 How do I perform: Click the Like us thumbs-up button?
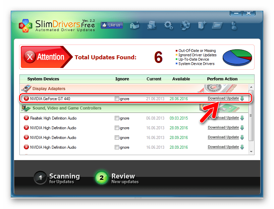pos(112,25)
